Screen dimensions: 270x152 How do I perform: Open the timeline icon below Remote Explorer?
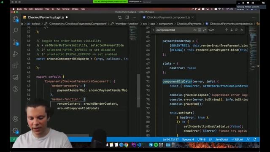point(15,89)
